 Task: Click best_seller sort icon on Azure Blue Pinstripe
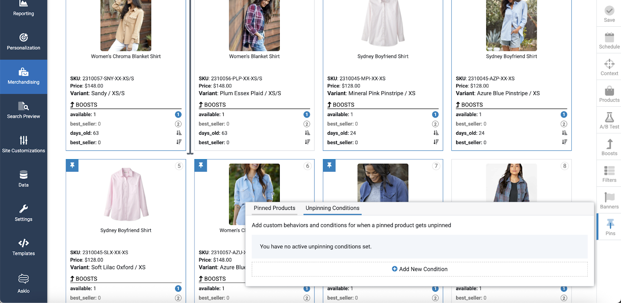[x=564, y=142]
